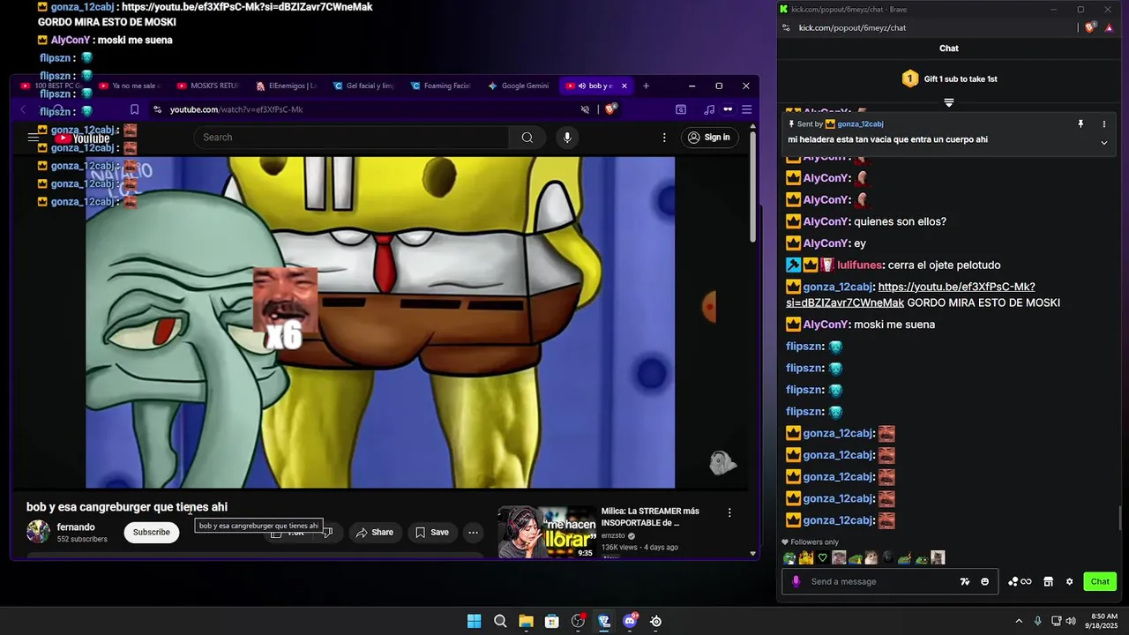1129x635 pixels.
Task: Click the YouTube page vertical scrollbar
Action: [x=752, y=185]
